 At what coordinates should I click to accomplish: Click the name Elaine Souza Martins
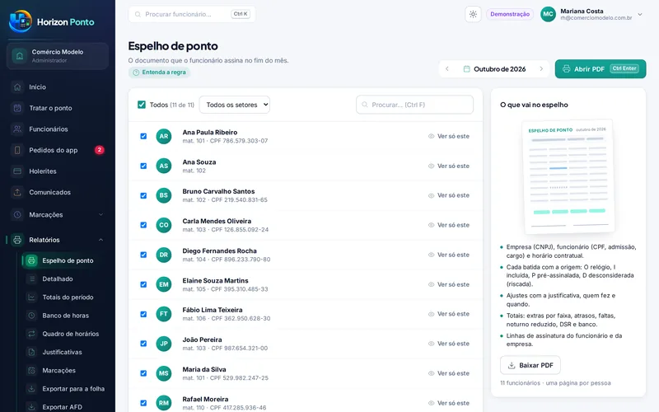click(x=215, y=280)
